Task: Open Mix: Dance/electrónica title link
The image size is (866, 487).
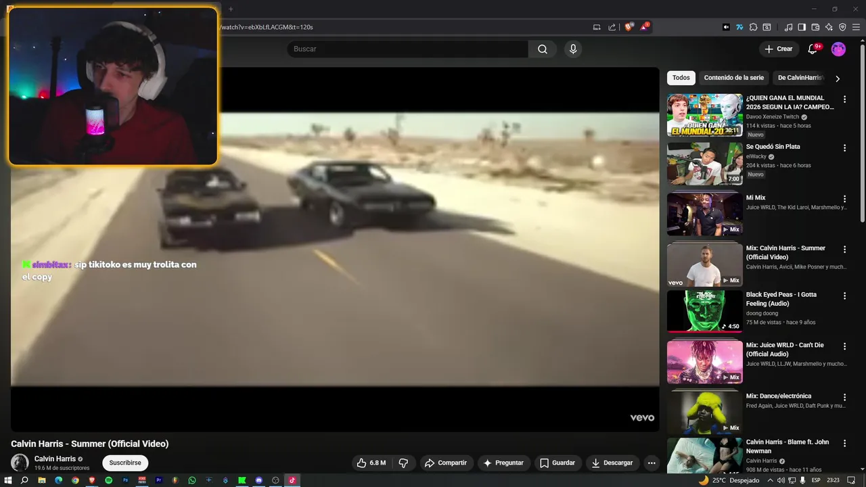Action: 779,396
